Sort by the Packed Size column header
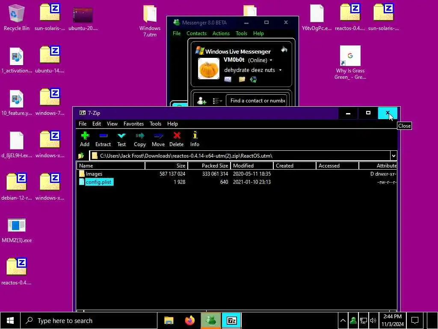The image size is (438, 329). pos(209,166)
